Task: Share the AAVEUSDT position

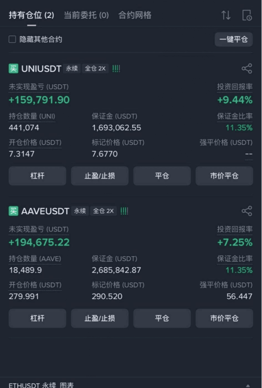Action: 247,211
